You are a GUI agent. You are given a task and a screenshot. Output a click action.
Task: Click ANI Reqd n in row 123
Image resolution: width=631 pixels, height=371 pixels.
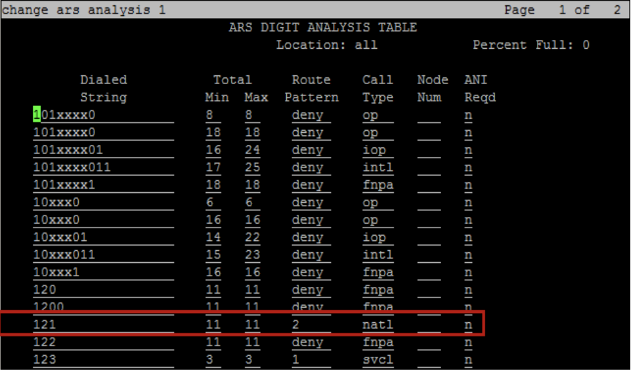pos(468,360)
